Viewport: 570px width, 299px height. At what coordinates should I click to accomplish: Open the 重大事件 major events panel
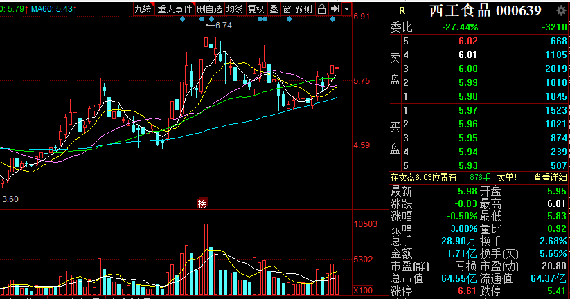point(174,9)
